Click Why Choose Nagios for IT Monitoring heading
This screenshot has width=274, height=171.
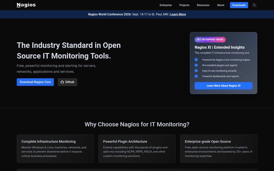tap(137, 124)
